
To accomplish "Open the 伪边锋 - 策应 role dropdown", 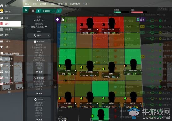I will pos(89,75).
